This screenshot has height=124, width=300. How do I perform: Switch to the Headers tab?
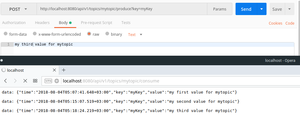pos(42,23)
